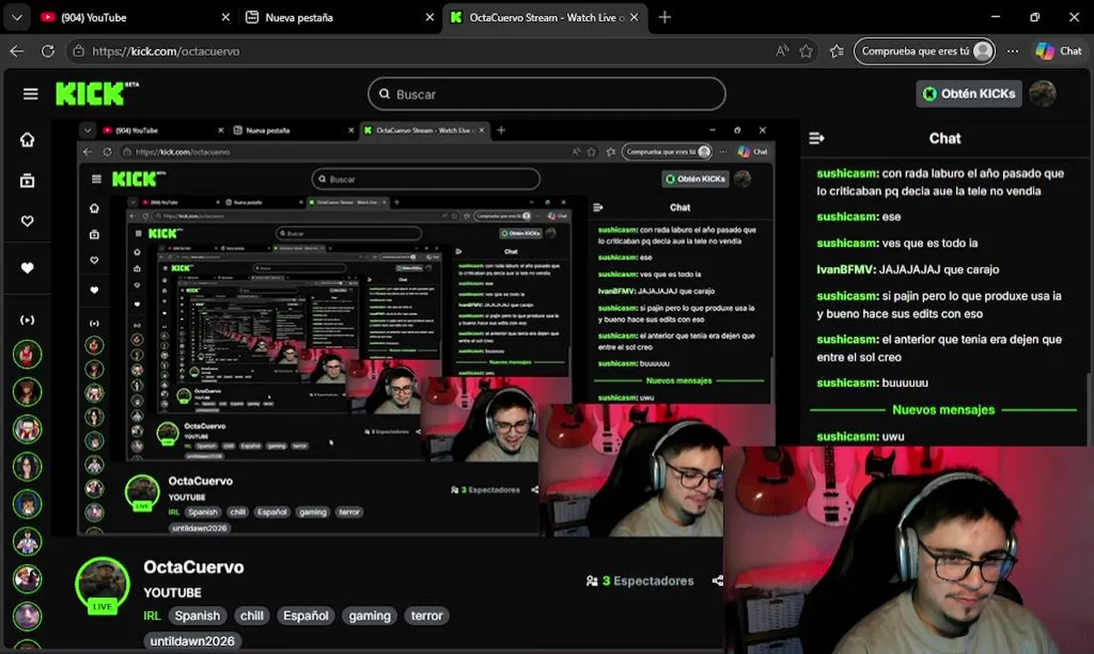Open the channel avatar just below the live icon

[x=27, y=354]
